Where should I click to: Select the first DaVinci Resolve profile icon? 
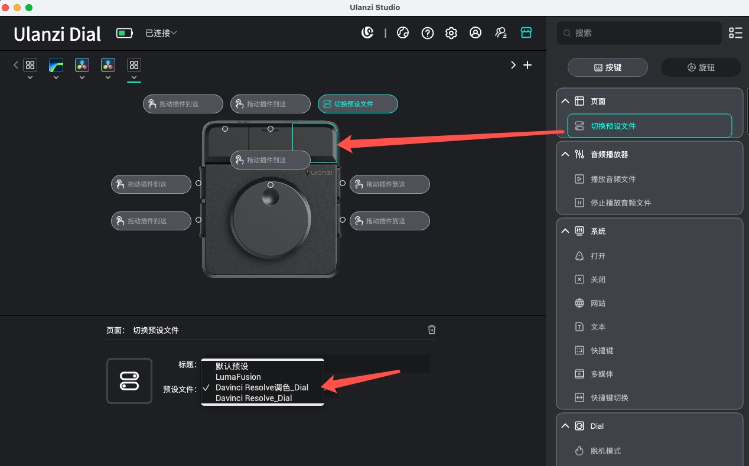click(x=82, y=65)
